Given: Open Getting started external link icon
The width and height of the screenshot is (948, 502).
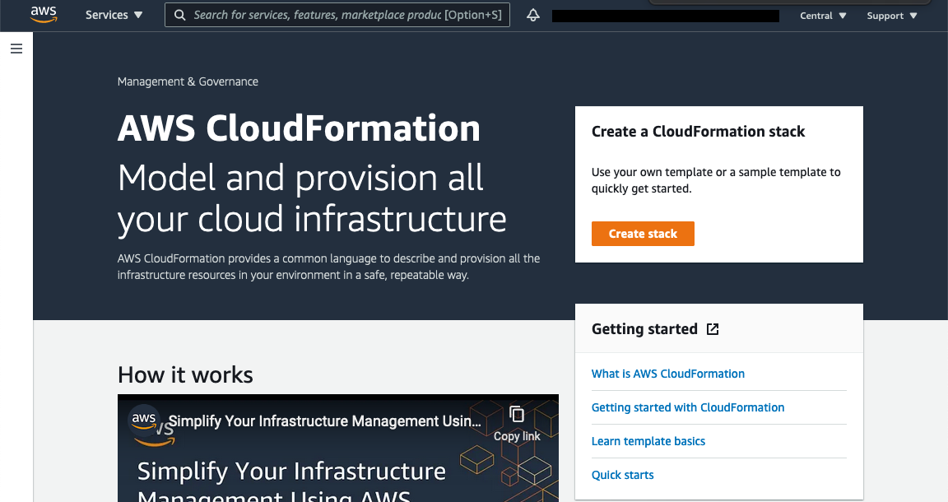Looking at the screenshot, I should 713,329.
